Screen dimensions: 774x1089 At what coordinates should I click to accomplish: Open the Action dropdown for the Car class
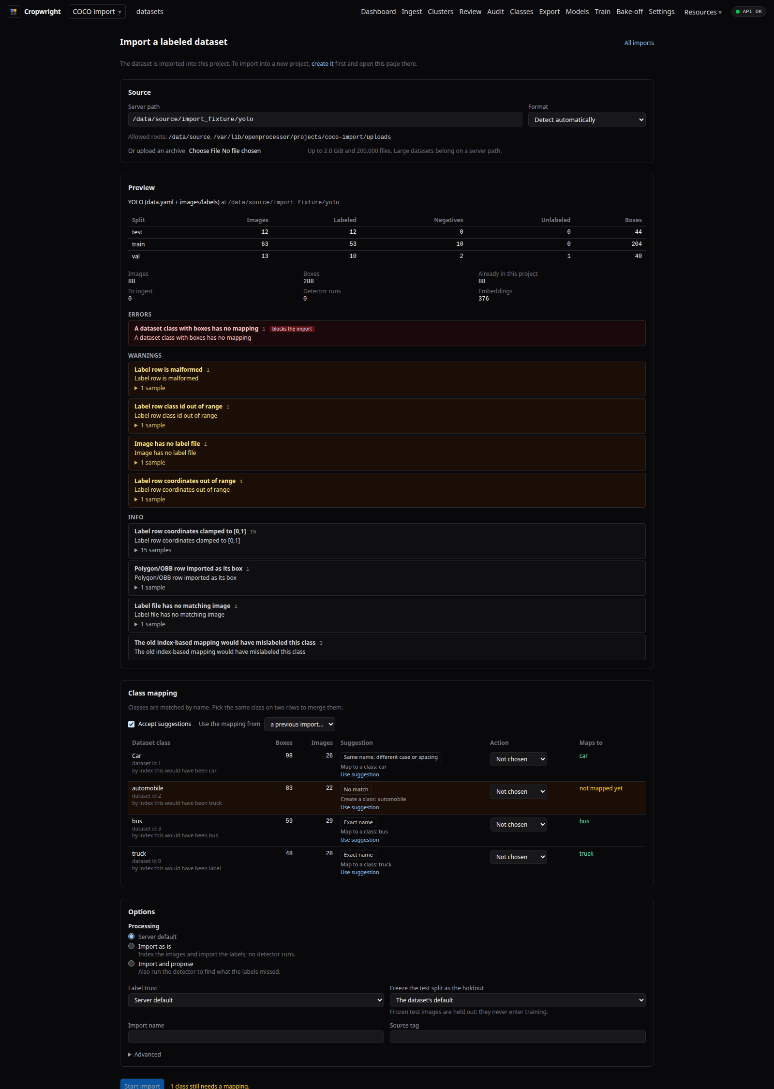click(x=518, y=759)
